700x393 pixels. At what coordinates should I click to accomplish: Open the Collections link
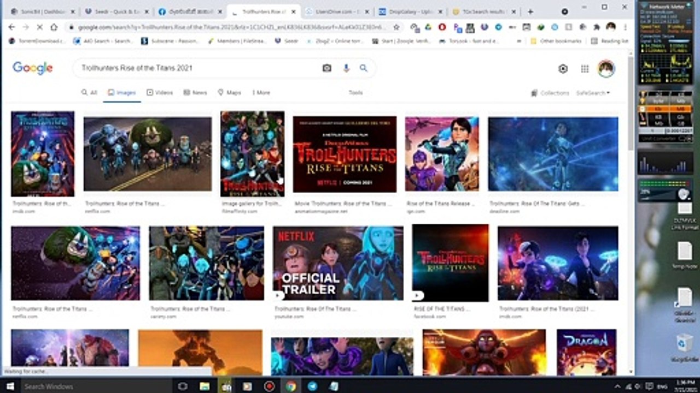click(550, 93)
